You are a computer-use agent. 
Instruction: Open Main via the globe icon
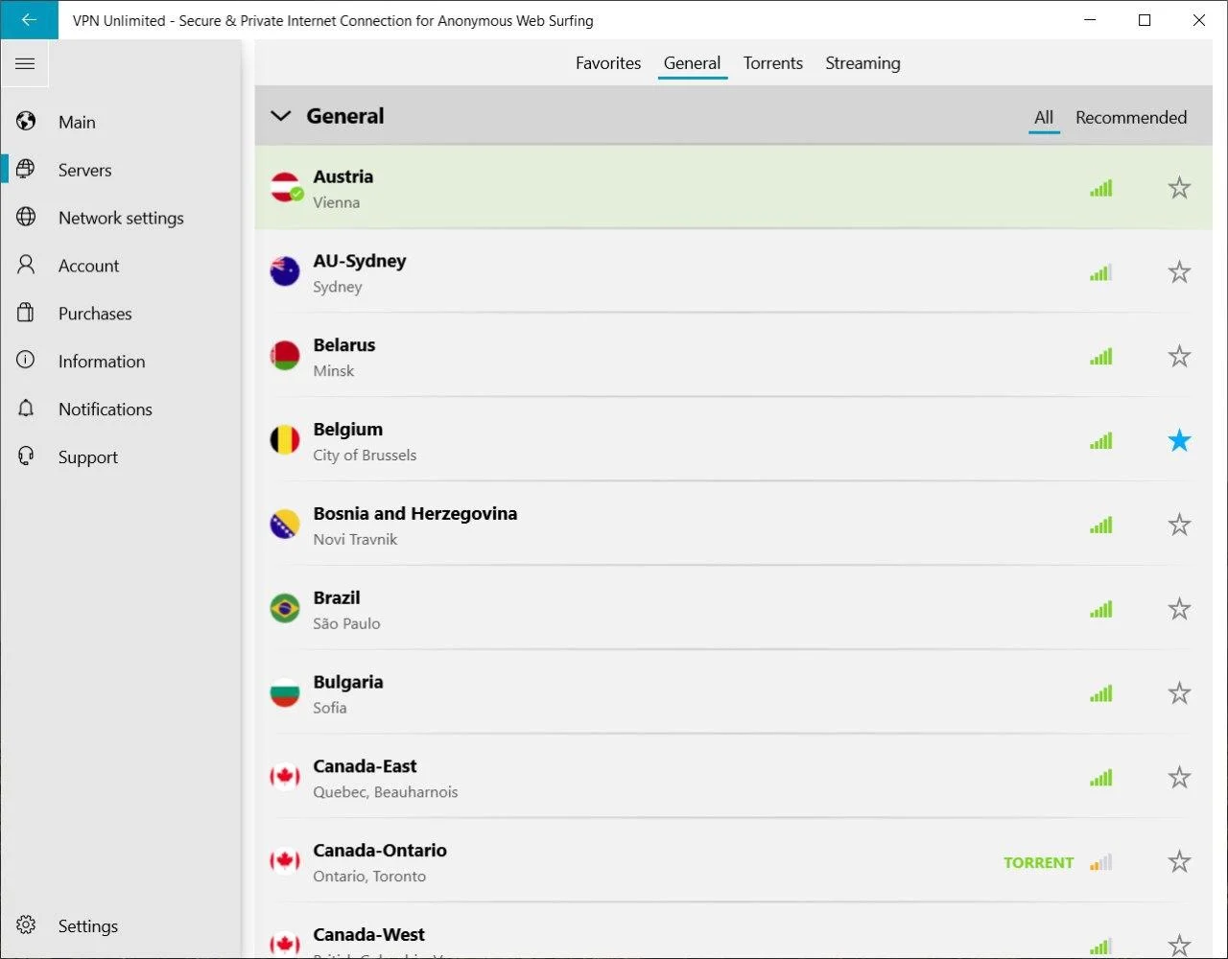coord(26,122)
